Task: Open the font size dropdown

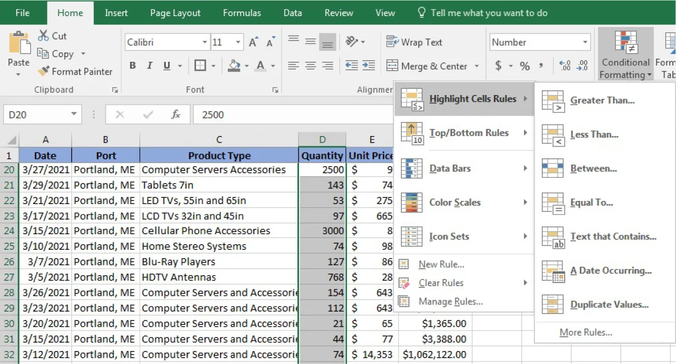Action: pyautogui.click(x=238, y=42)
